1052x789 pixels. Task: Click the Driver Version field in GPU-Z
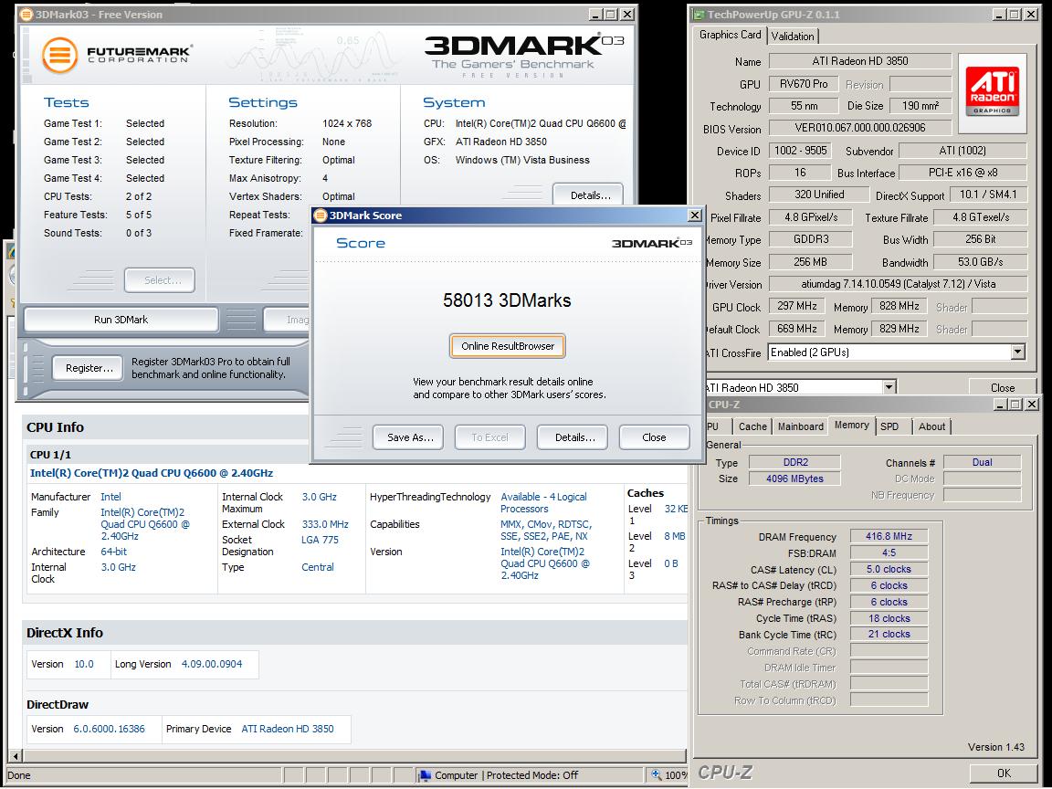pyautogui.click(x=898, y=284)
